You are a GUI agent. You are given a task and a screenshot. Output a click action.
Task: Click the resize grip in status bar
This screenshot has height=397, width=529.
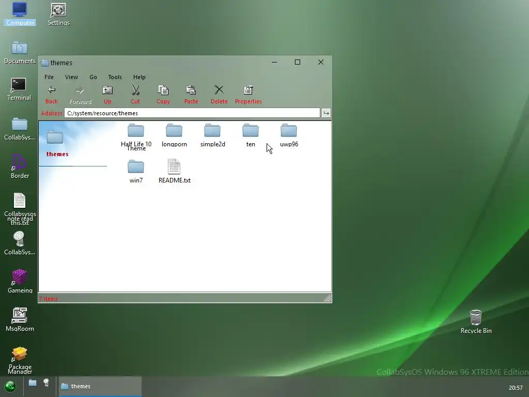[x=327, y=298]
